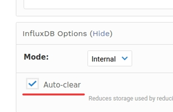Focus the text box above InfluxDB Options
Image resolution: width=173 pixels, height=112 pixels.
click(x=98, y=4)
